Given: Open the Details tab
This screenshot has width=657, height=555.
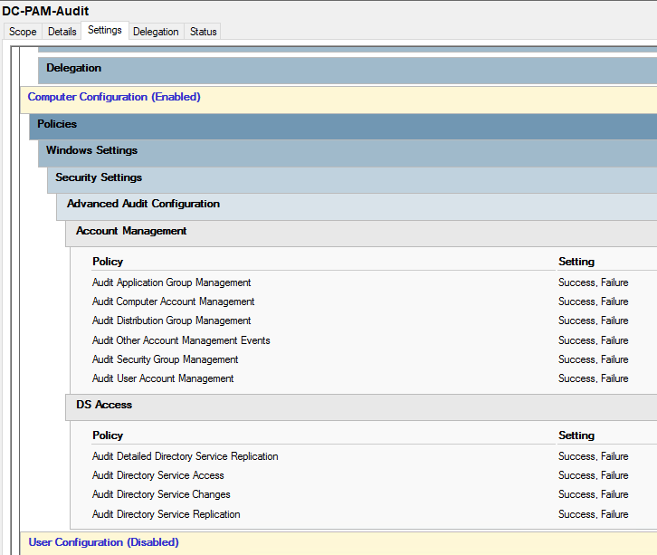Looking at the screenshot, I should click(62, 32).
